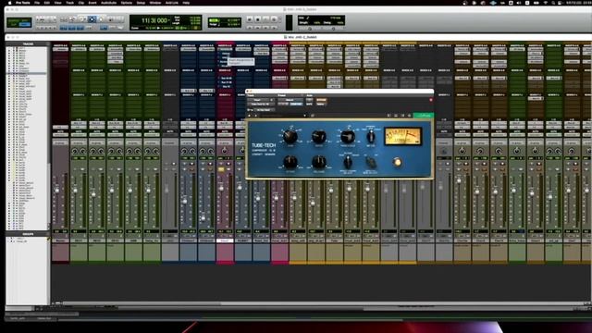
Task: Click the Master channel volume fader
Action: [x=57, y=191]
